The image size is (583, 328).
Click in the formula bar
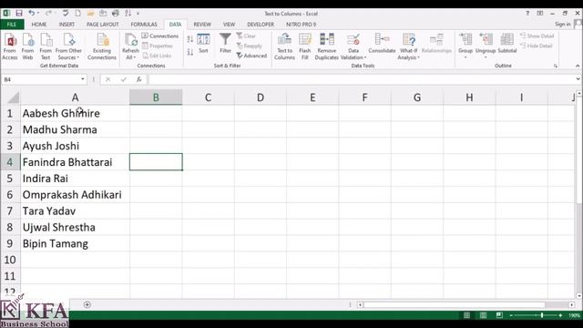361,79
